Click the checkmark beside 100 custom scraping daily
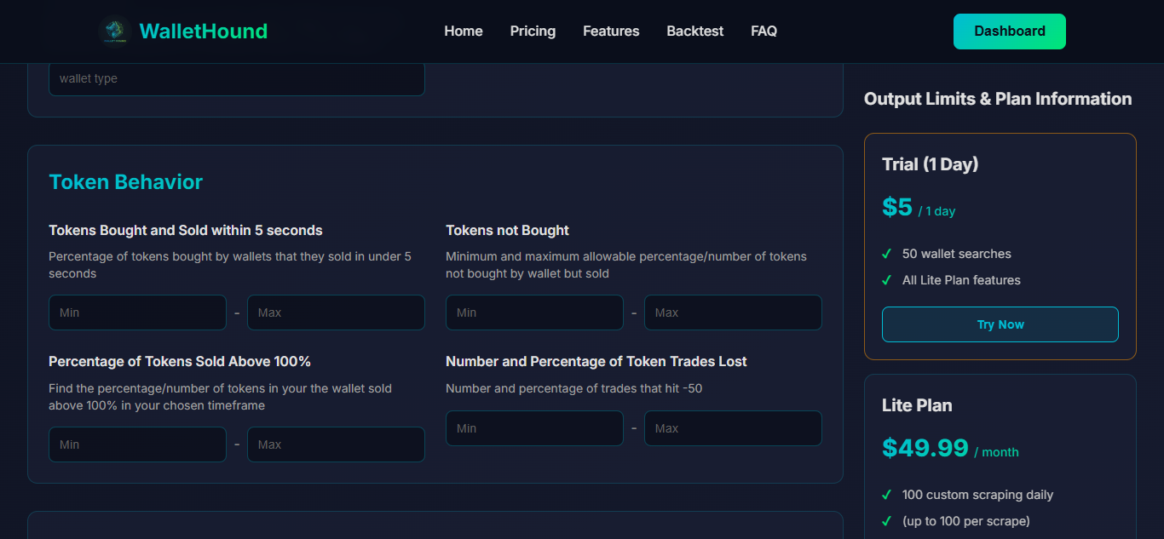1164x539 pixels. click(887, 495)
